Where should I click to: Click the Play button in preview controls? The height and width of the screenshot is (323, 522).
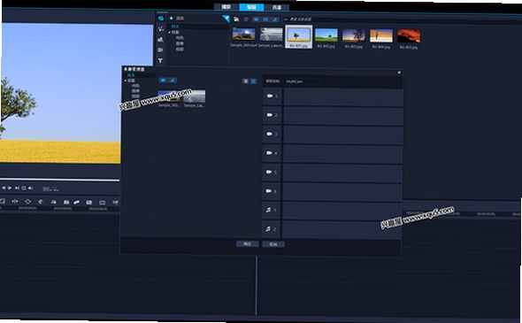tap(10, 188)
